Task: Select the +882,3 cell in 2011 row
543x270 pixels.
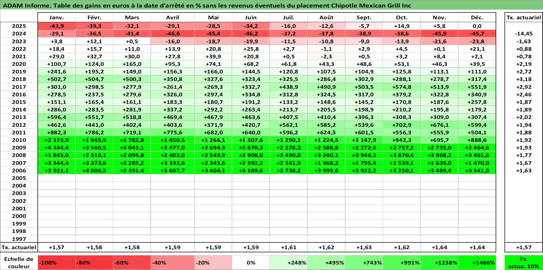Action: tap(56, 133)
